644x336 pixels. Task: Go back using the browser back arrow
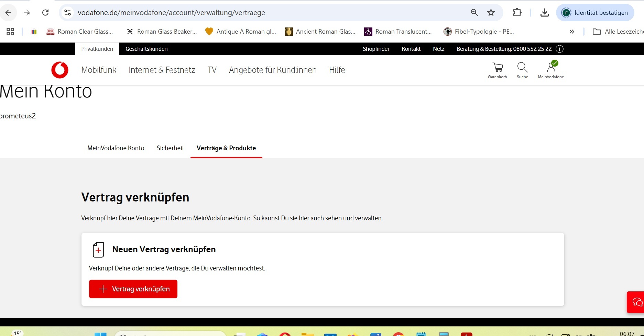(9, 13)
